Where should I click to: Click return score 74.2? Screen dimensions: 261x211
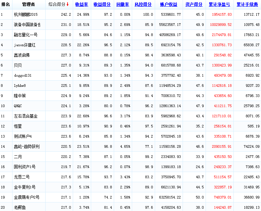[x=108, y=197]
